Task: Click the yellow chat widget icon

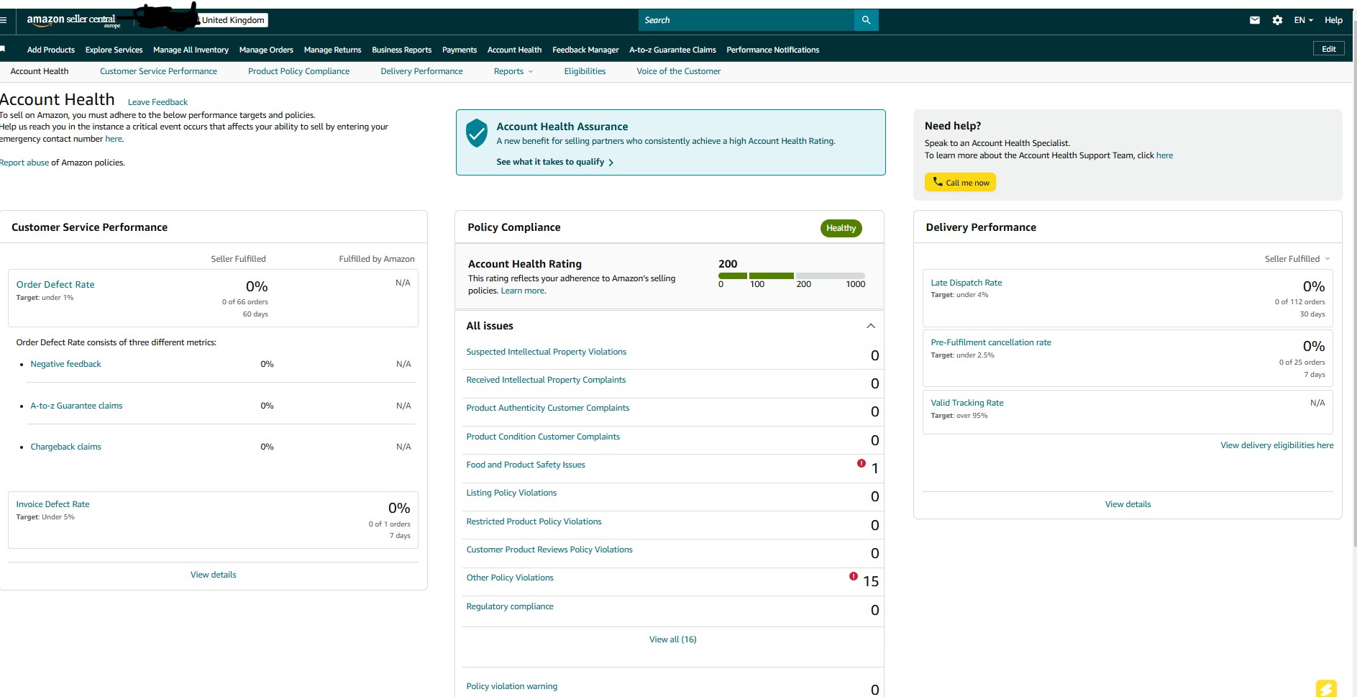Action: [x=1326, y=688]
